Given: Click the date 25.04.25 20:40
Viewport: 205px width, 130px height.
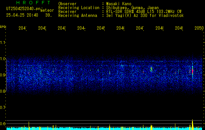Looking at the screenshot, I should (22, 15).
